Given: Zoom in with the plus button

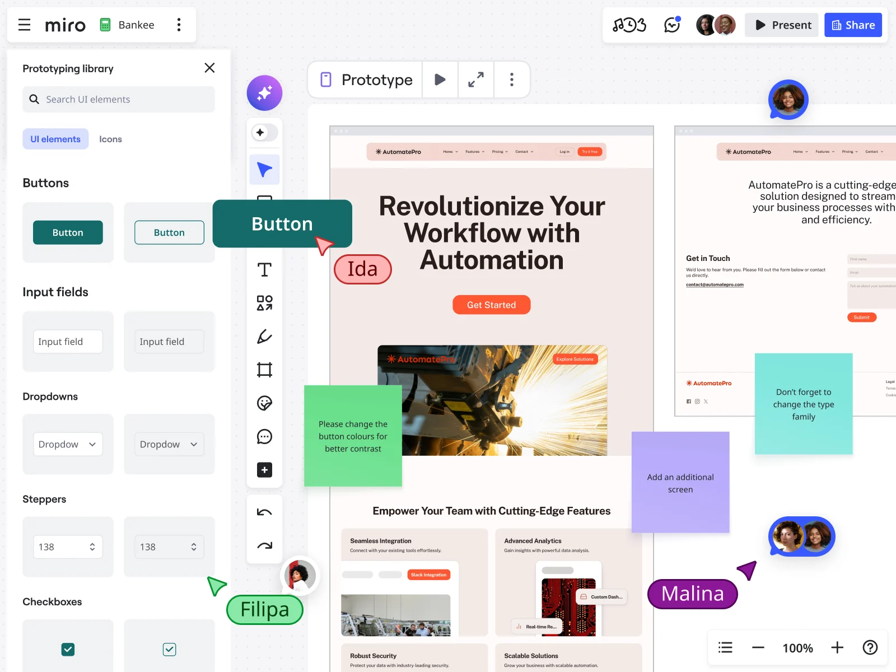Looking at the screenshot, I should (x=837, y=648).
